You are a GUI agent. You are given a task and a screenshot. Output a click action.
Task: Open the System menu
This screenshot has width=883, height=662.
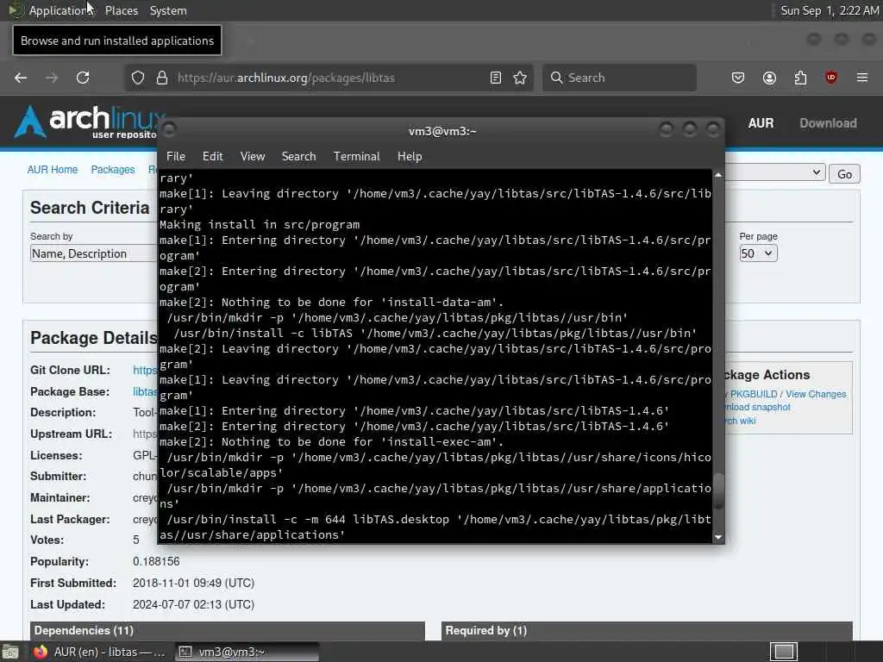[x=168, y=10]
